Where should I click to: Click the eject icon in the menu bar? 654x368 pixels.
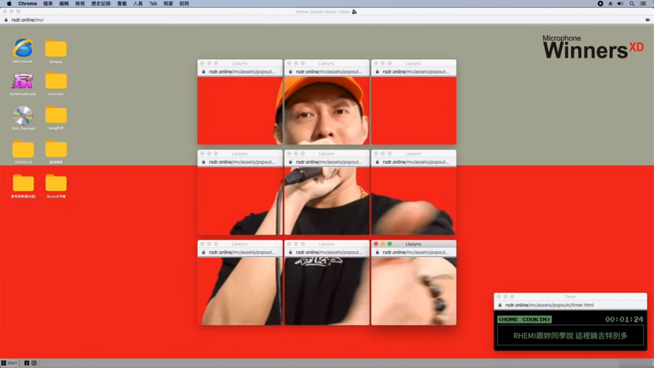click(610, 4)
